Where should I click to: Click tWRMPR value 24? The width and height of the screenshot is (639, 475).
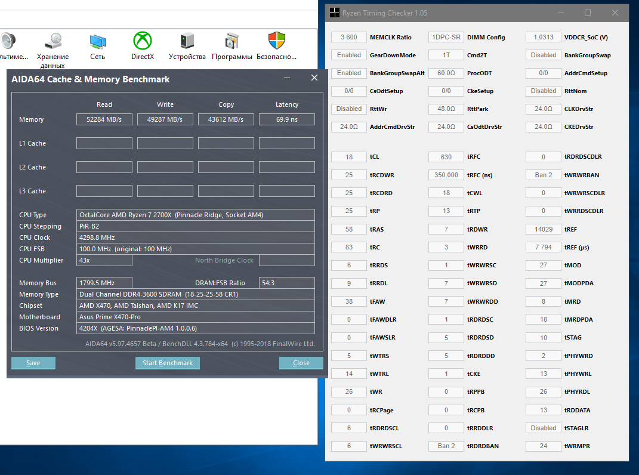(x=543, y=446)
